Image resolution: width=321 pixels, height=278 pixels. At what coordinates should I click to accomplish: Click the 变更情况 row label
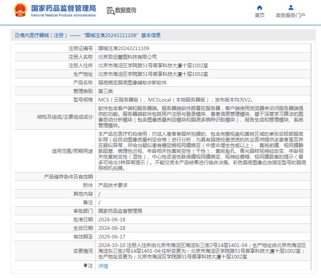[83, 251]
